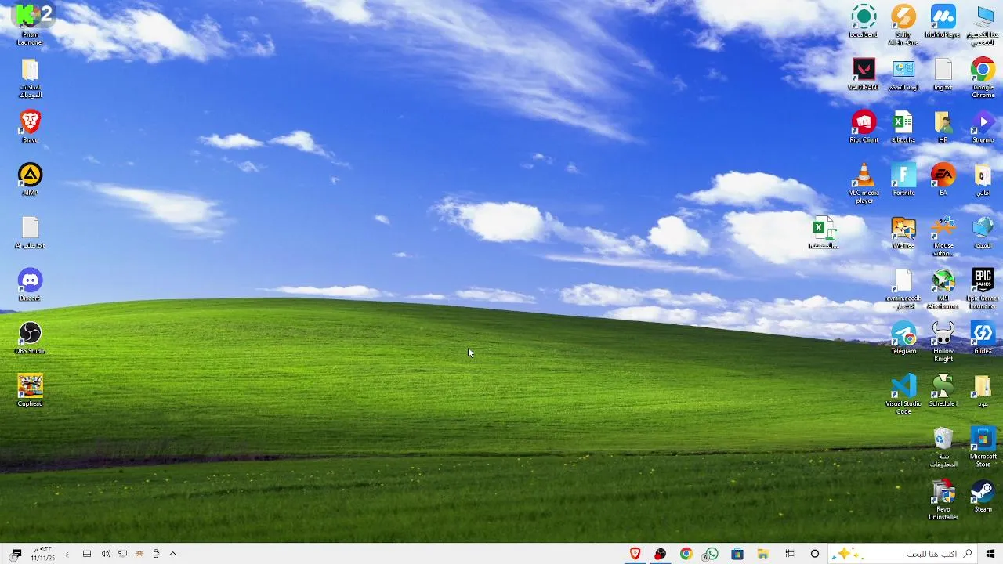
Task: Open the taskbar clock and date
Action: 43,554
